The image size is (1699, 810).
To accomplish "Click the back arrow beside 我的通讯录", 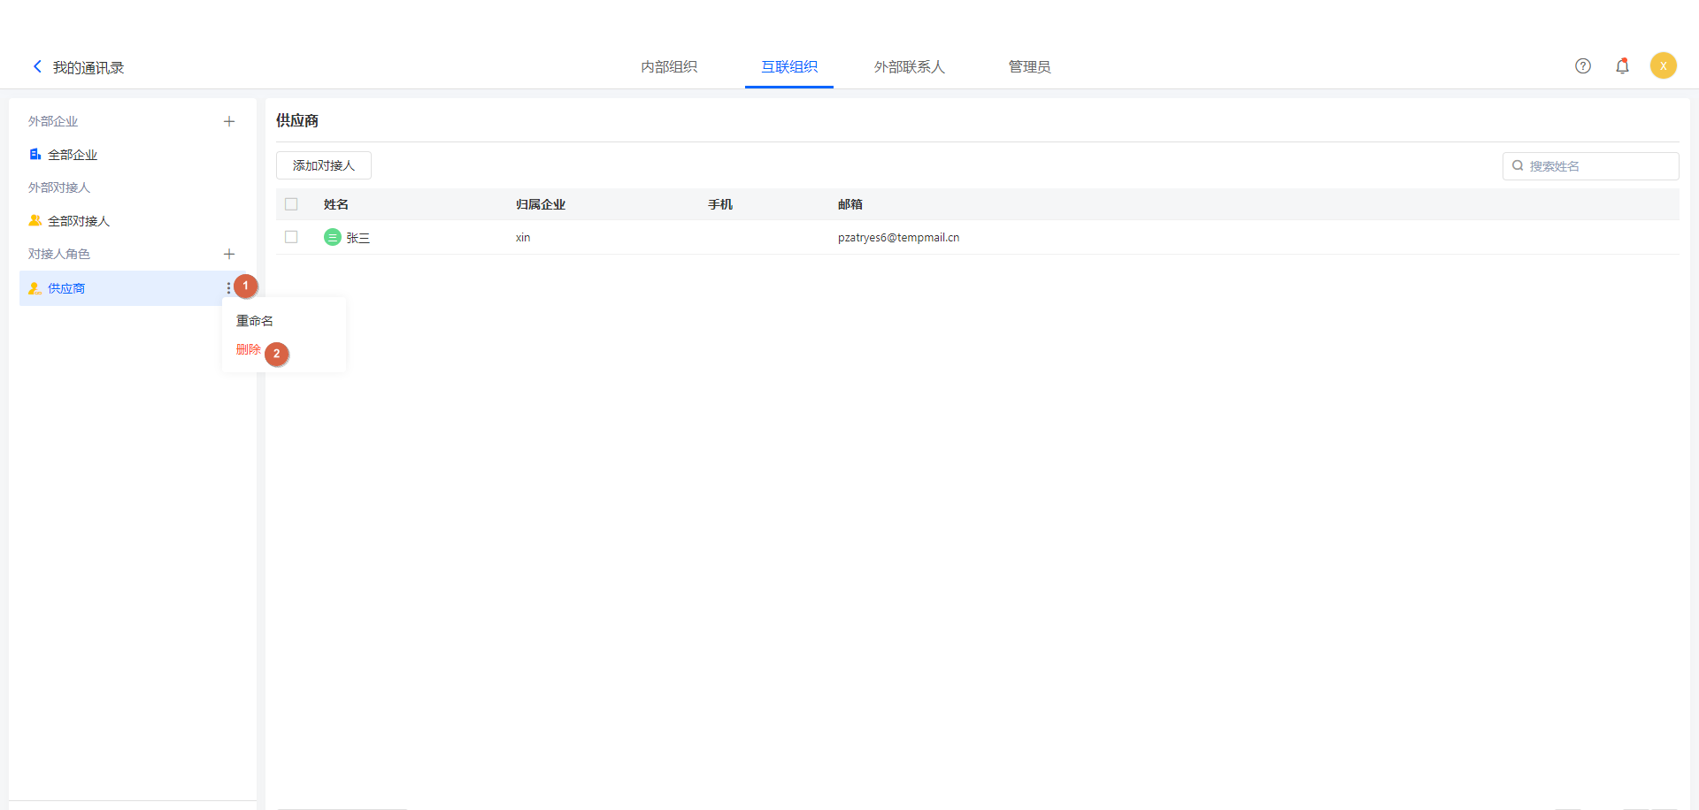I will coord(37,66).
